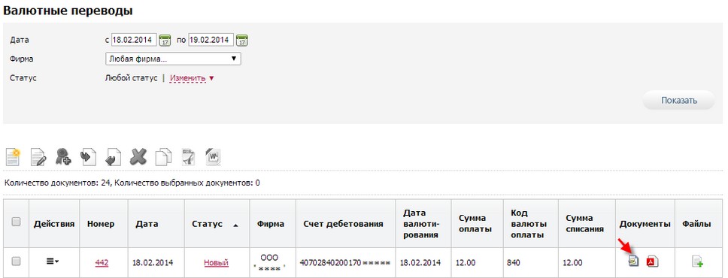Viewport: 728px width, 278px height.
Task: Open printable form icon for document 442
Action: [633, 261]
